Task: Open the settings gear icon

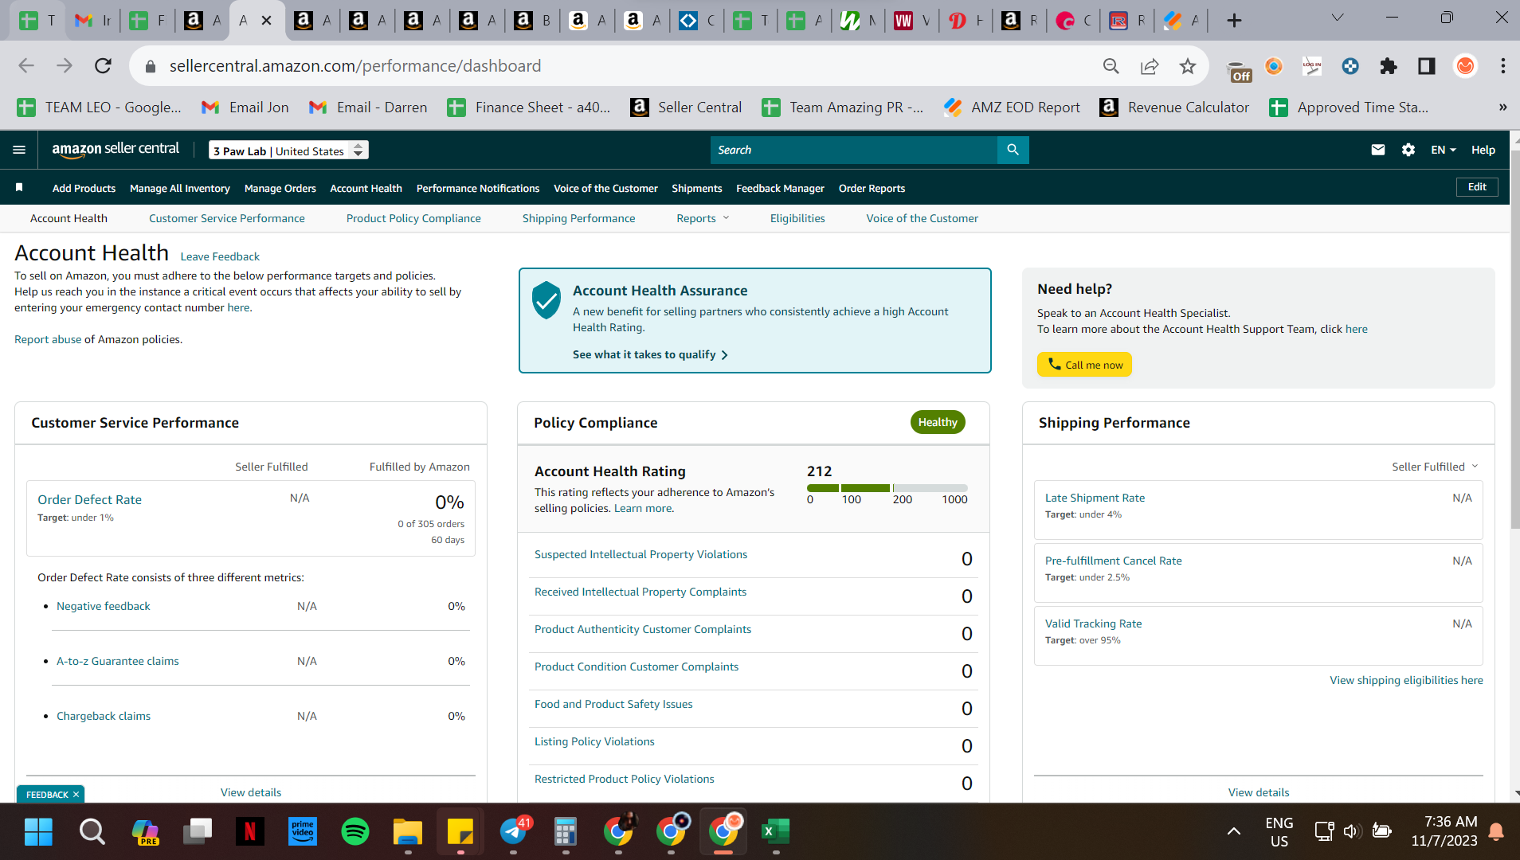Action: coord(1408,150)
